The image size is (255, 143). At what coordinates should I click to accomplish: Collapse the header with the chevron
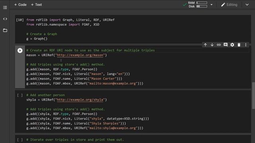coord(247,5)
